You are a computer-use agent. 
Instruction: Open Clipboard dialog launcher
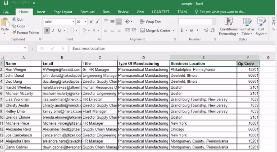click(40, 39)
